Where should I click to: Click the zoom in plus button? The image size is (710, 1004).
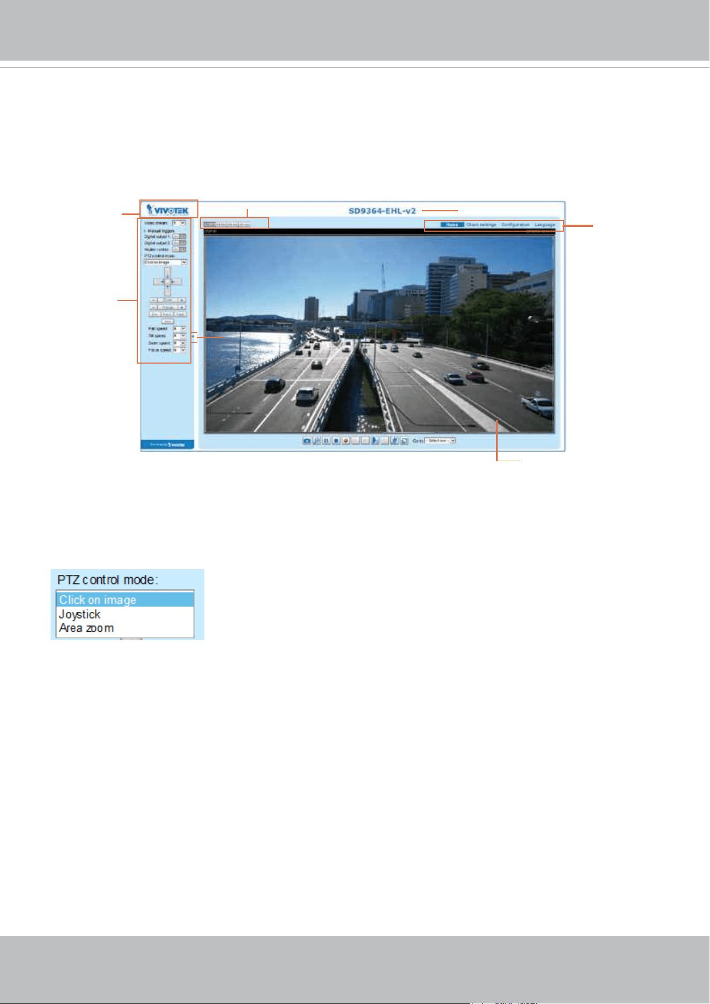click(182, 300)
